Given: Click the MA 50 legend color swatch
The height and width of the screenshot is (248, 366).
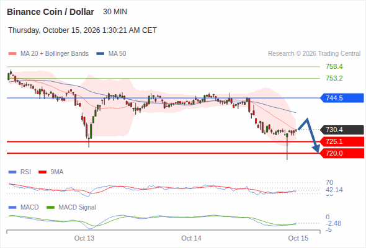Looking at the screenshot, I should click(x=100, y=54).
